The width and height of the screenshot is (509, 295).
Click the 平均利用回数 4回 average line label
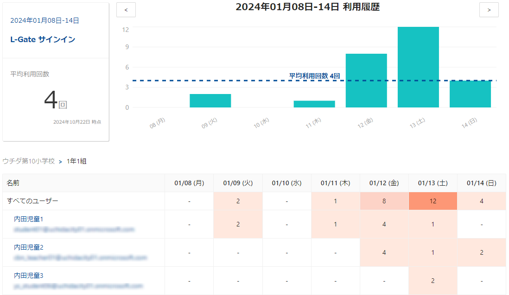pyautogui.click(x=314, y=75)
